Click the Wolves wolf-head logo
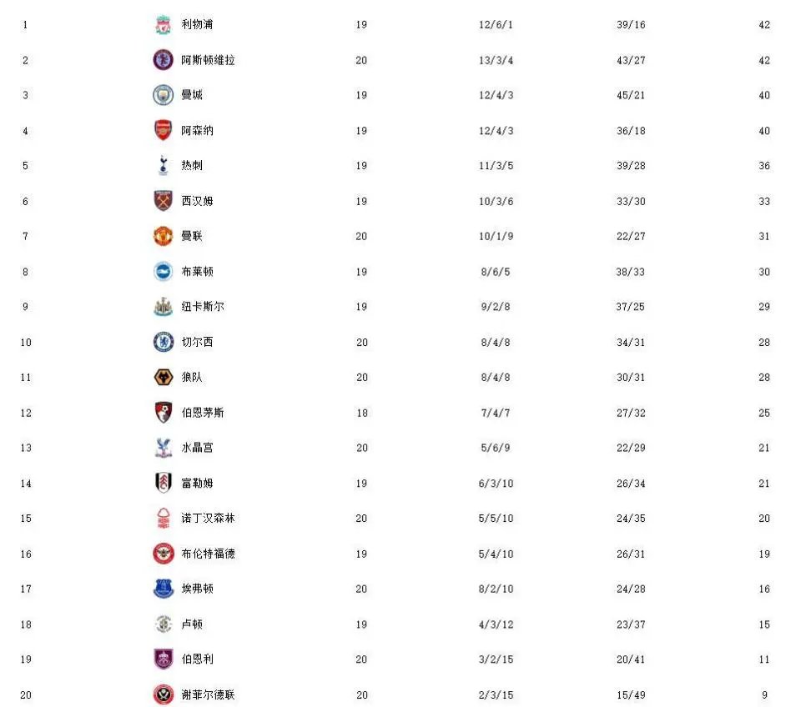 [x=163, y=377]
